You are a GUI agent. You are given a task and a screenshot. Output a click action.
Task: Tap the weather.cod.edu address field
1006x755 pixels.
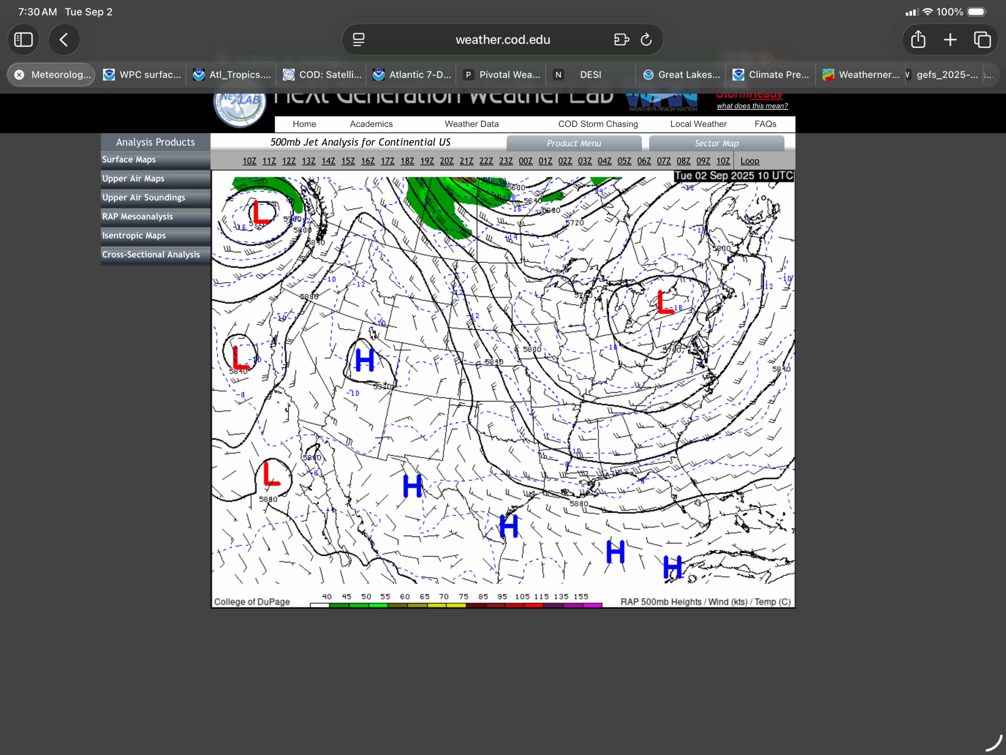point(503,40)
